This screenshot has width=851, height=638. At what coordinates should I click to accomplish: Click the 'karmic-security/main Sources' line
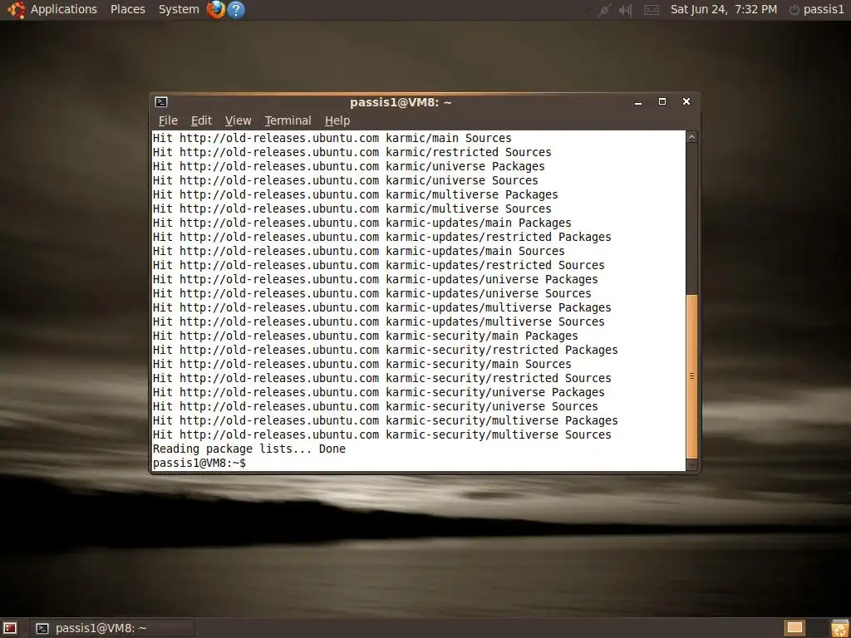pyautogui.click(x=362, y=364)
